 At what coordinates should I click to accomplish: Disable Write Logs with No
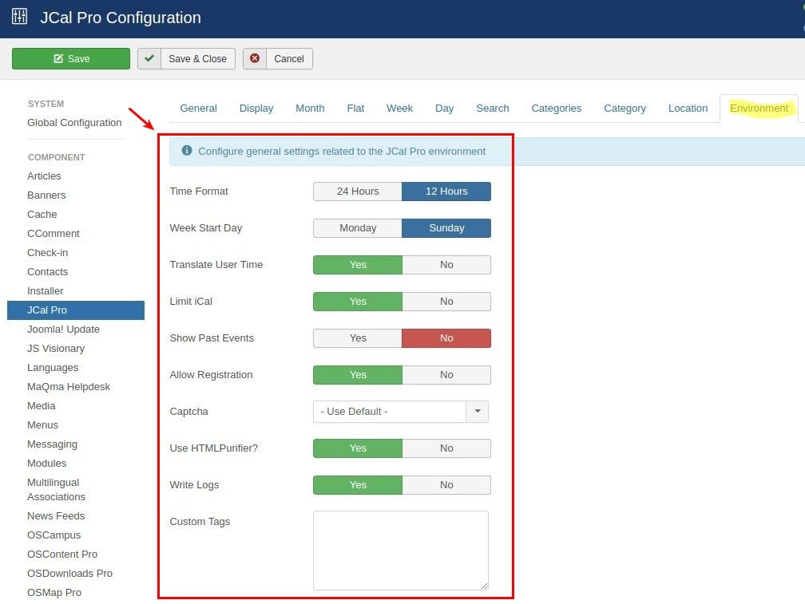(446, 485)
